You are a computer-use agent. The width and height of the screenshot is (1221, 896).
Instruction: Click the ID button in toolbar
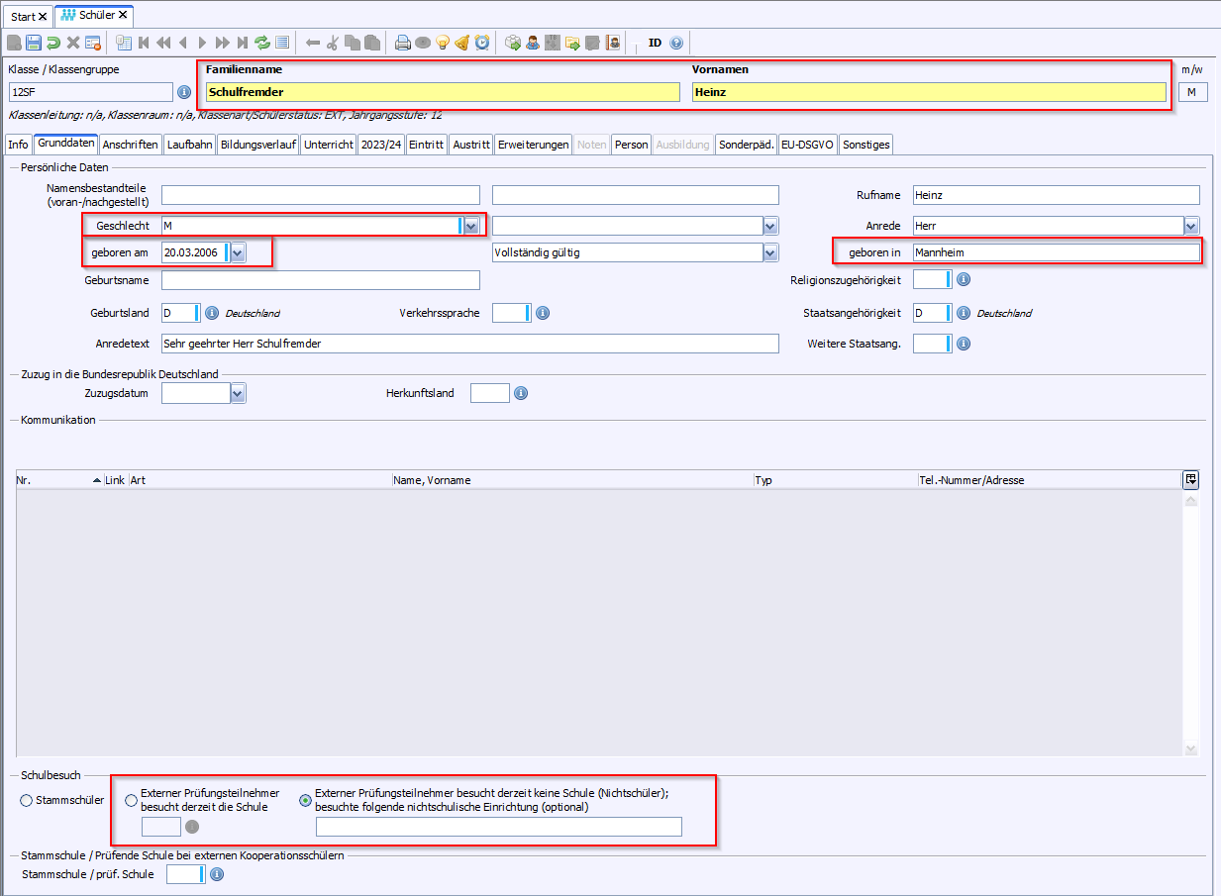tap(655, 43)
